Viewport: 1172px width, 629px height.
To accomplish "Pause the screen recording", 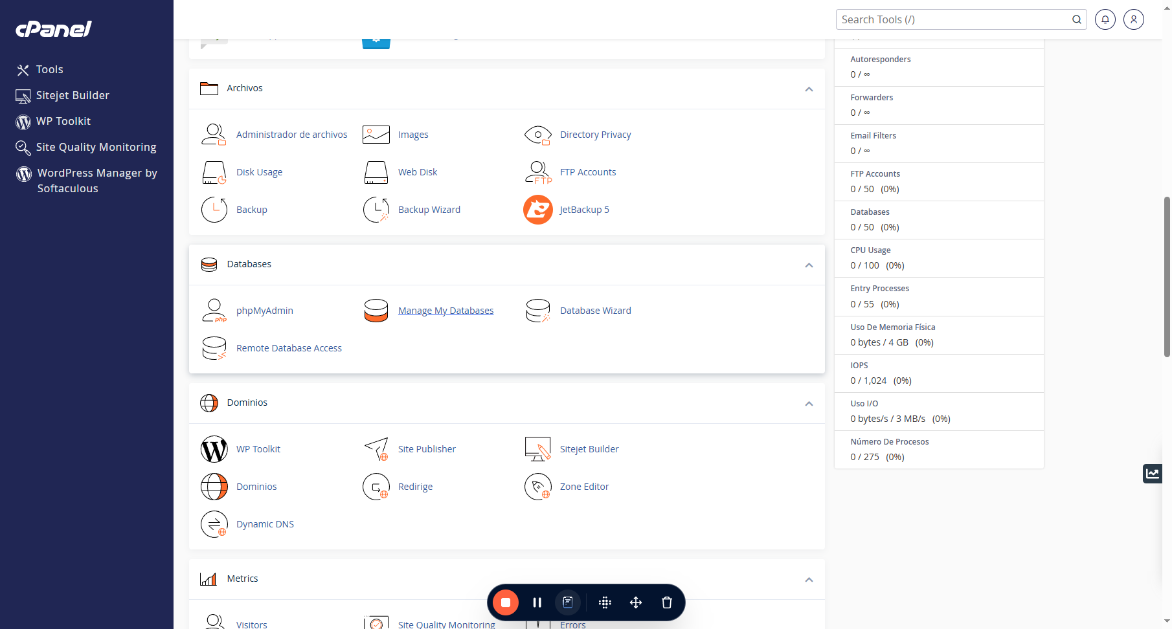I will (x=537, y=602).
